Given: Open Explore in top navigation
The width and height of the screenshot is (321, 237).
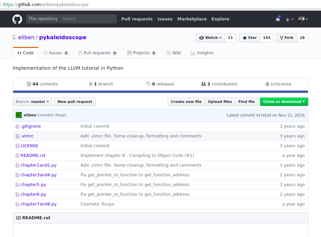Looking at the screenshot, I should pyautogui.click(x=220, y=19).
